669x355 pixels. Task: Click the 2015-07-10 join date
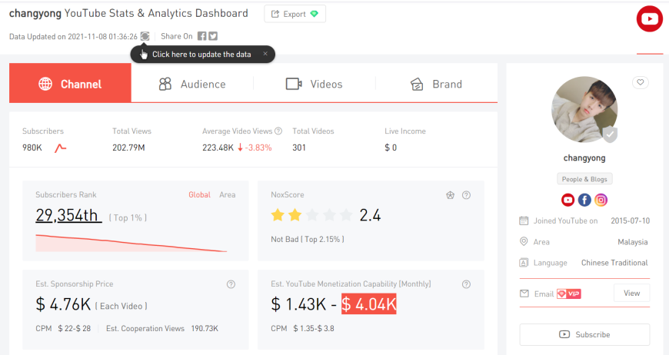[631, 221]
